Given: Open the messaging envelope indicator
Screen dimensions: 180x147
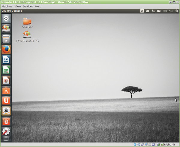Looking at the screenshot, I should 159,11.
